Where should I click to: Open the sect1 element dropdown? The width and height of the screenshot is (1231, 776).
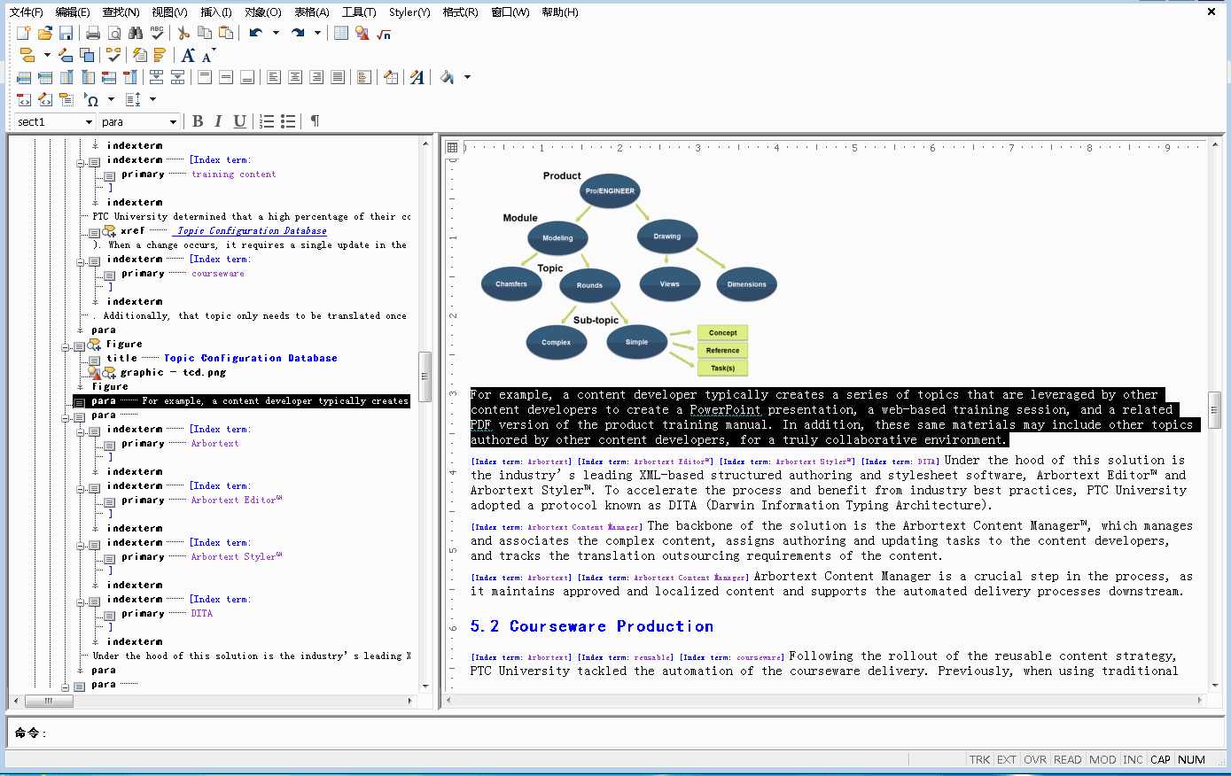point(89,122)
